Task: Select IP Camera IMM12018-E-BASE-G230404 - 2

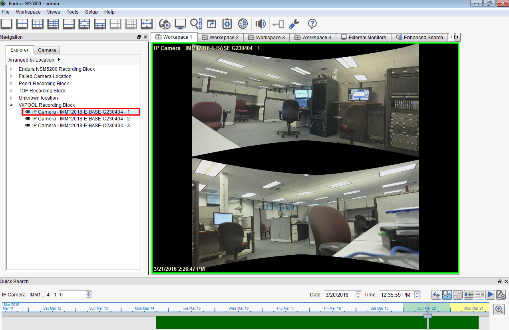Action: [81, 119]
